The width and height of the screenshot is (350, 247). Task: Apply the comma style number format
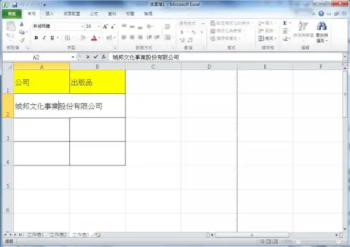pos(202,32)
